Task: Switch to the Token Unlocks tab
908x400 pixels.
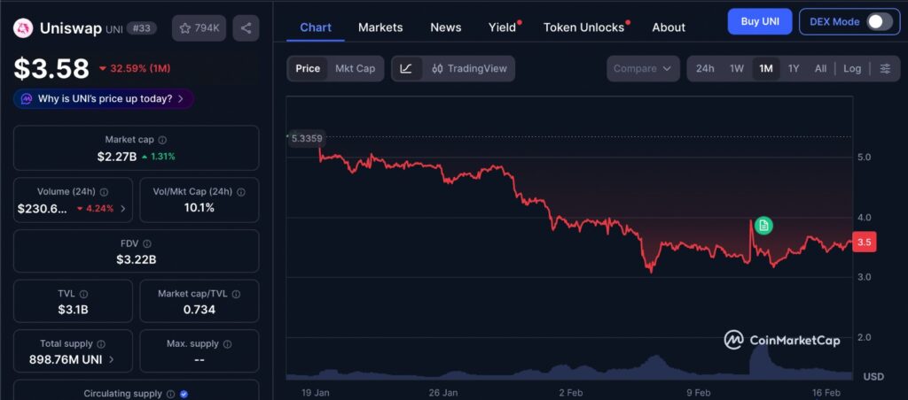Action: [583, 27]
